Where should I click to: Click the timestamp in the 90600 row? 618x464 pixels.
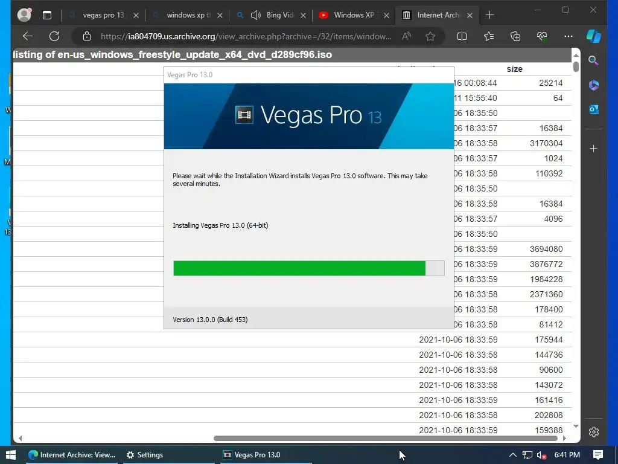click(458, 370)
